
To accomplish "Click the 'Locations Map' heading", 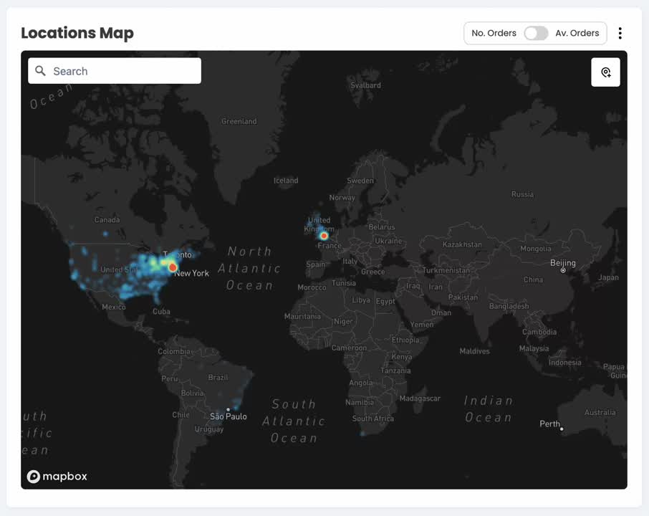I will (x=77, y=33).
